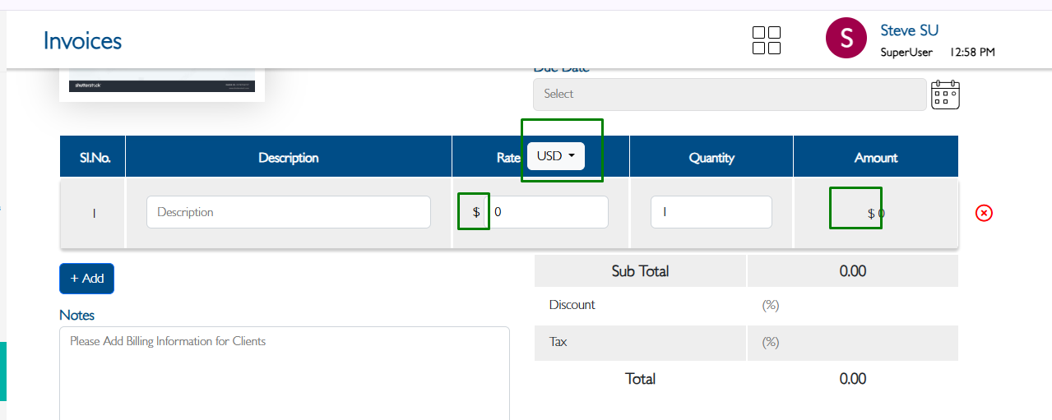Click into the Notes text area
Screen dimensions: 1052x420
284,374
